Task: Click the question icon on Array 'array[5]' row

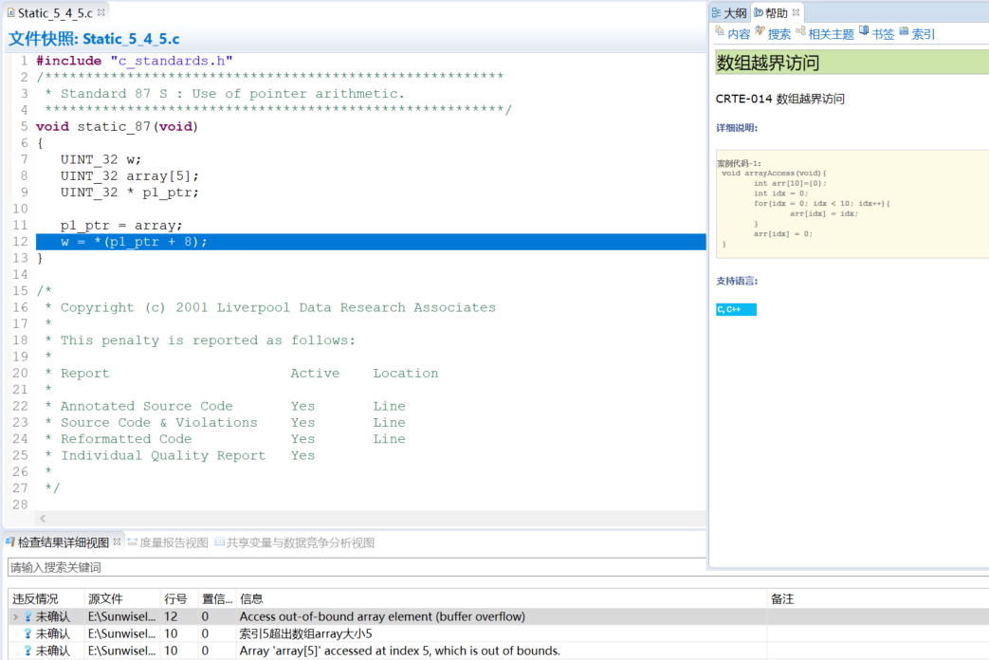Action: [27, 651]
